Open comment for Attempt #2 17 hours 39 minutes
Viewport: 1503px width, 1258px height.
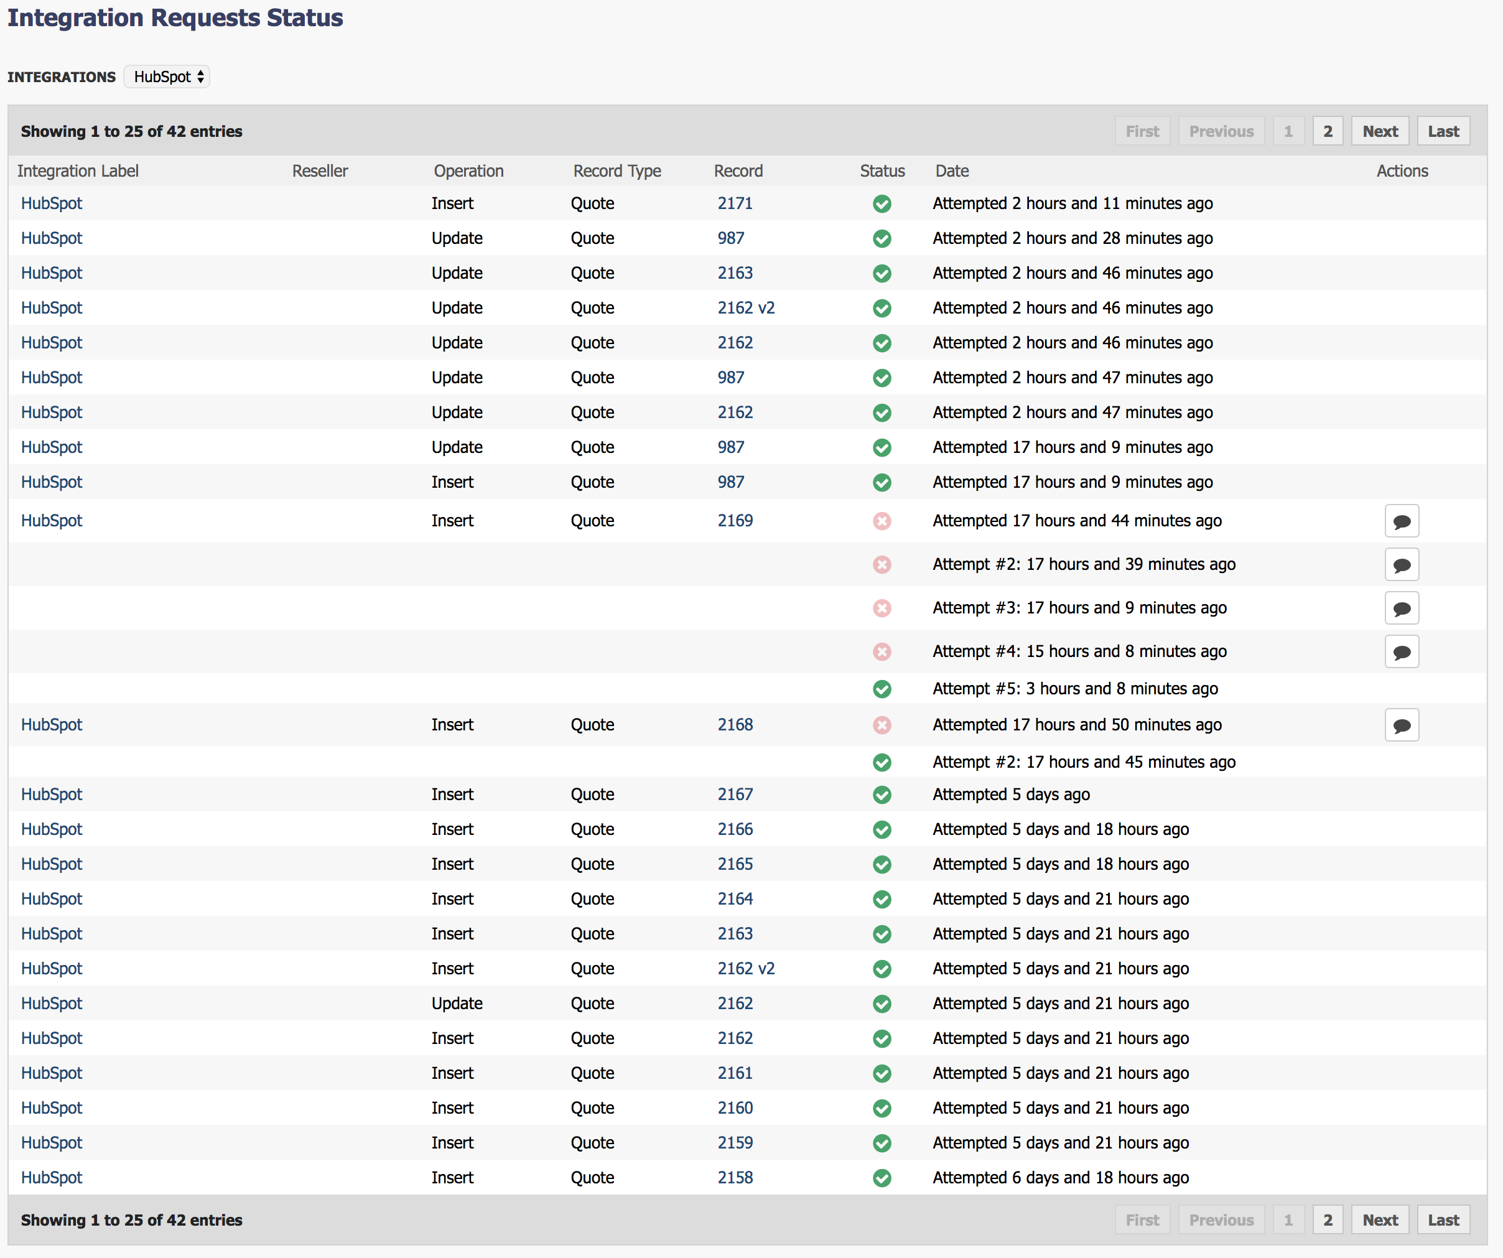(1402, 564)
